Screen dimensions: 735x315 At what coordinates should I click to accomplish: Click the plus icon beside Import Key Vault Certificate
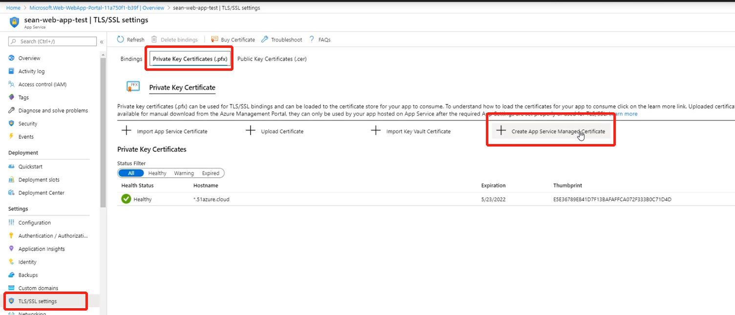[376, 131]
